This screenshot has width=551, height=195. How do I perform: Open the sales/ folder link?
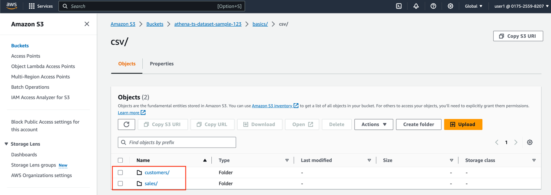point(151,184)
